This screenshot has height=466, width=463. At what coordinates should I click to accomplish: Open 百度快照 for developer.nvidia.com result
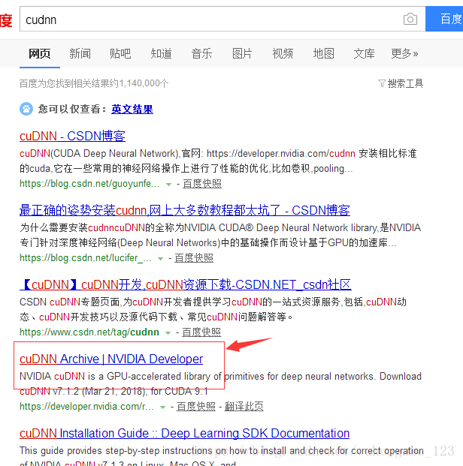pos(196,407)
